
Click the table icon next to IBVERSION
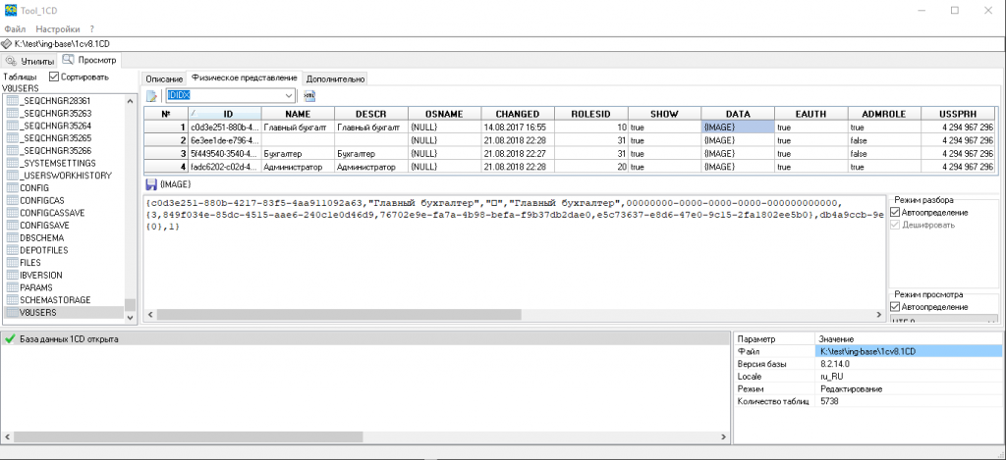(12, 275)
